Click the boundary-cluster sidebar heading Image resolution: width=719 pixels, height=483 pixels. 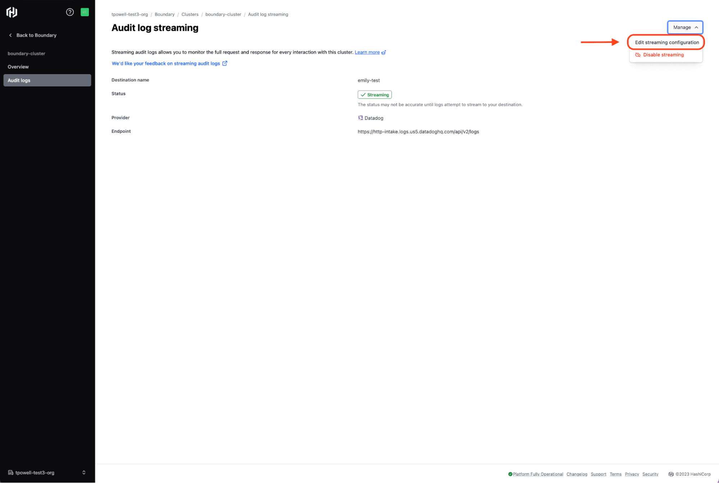coord(26,54)
